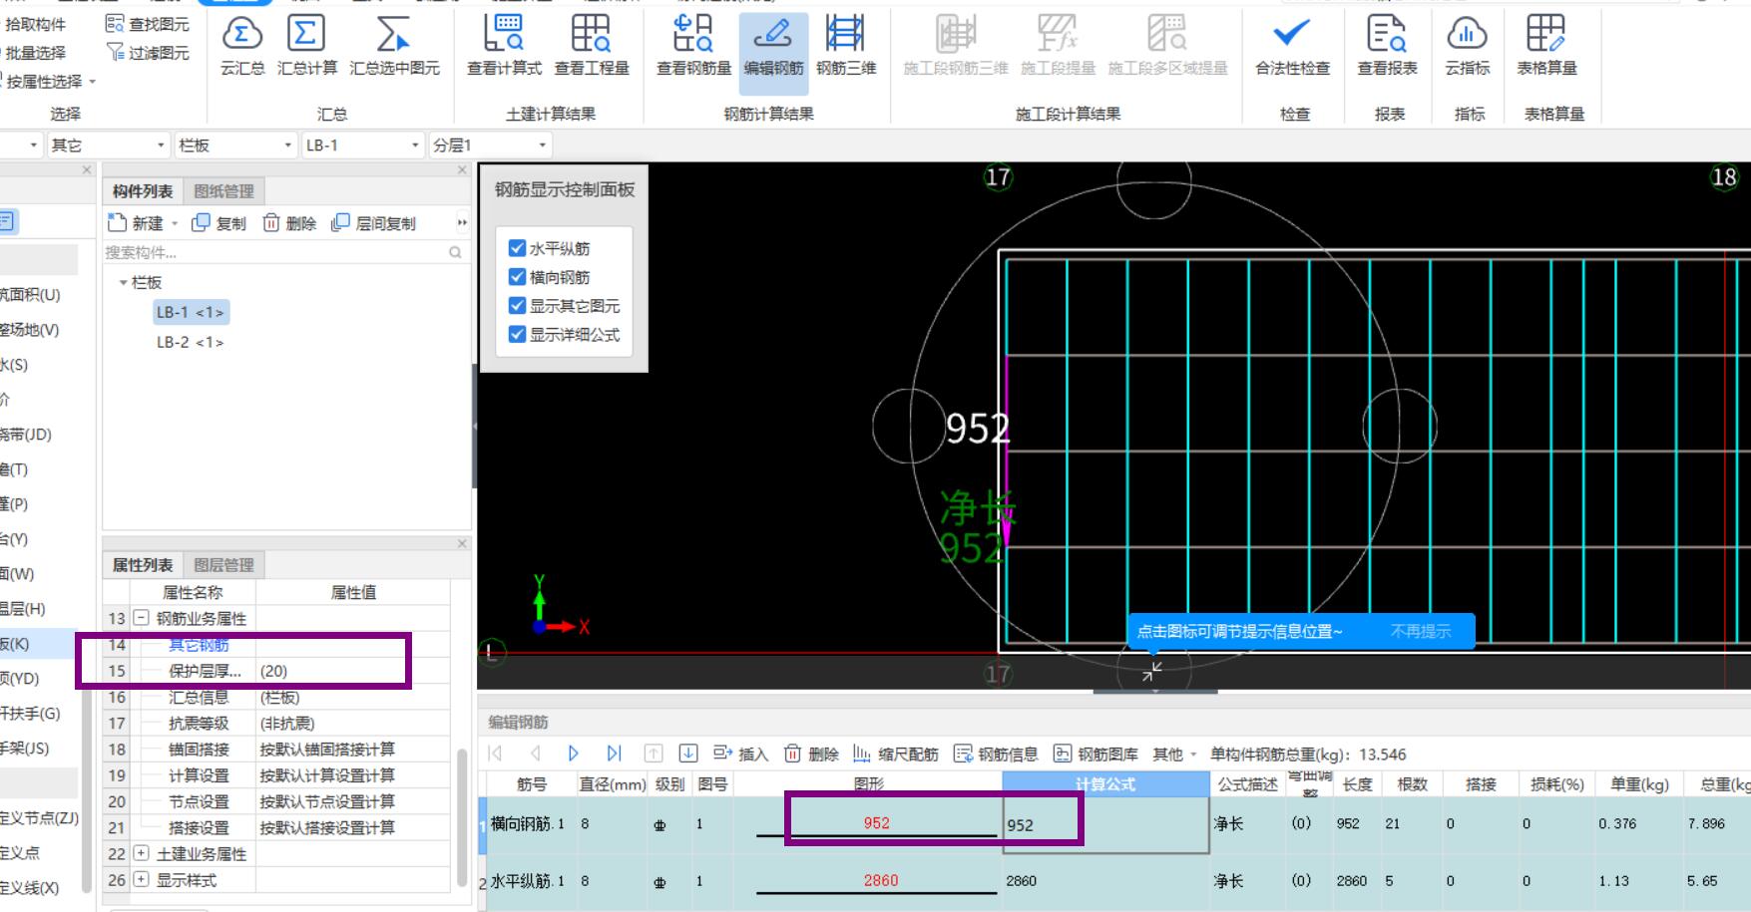Click the 计算公式 column header

(x=1105, y=784)
